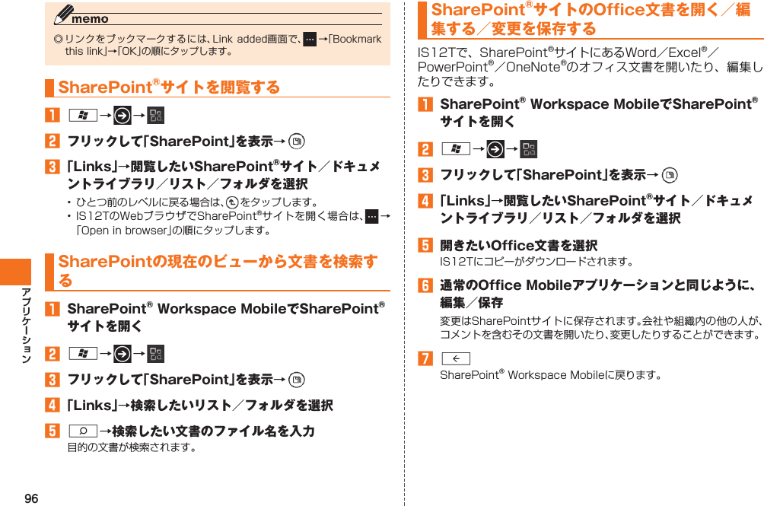Screen dimensions: 764x506
Task: Click フリックして「SharePoint」を表示 in Office文書を開く section
Action: (x=543, y=175)
